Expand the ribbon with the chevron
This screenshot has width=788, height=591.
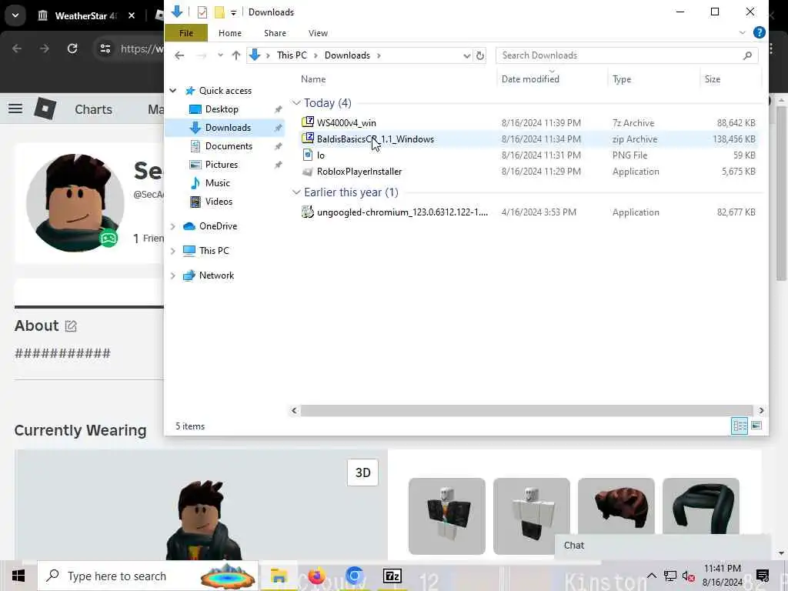[743, 32]
